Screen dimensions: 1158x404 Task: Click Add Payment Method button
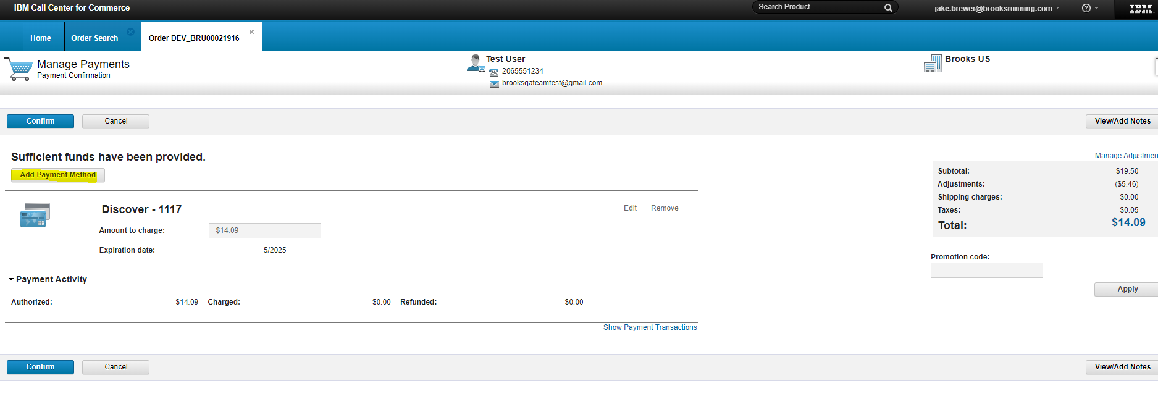(x=58, y=175)
